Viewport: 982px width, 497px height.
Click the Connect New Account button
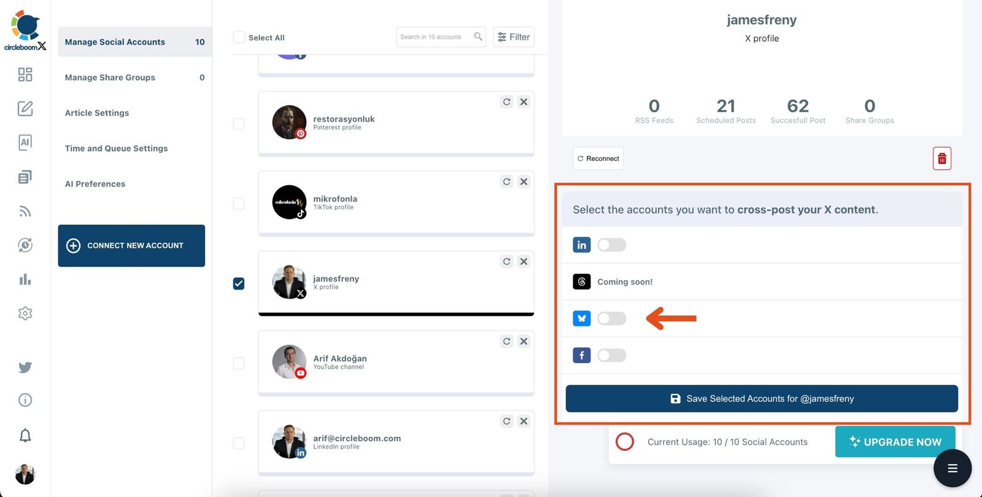(131, 245)
